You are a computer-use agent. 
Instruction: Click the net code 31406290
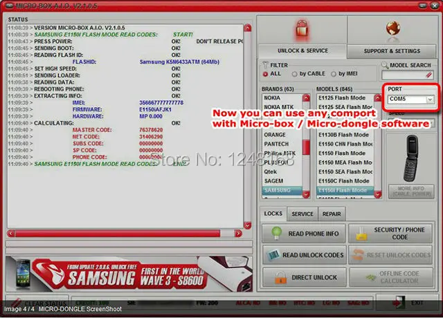151,137
